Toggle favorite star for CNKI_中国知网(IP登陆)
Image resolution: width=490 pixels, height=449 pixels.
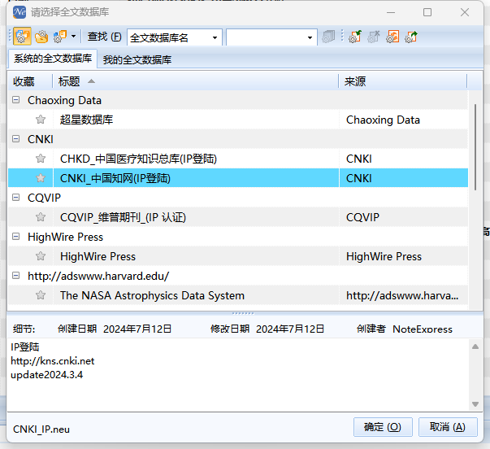(x=41, y=177)
